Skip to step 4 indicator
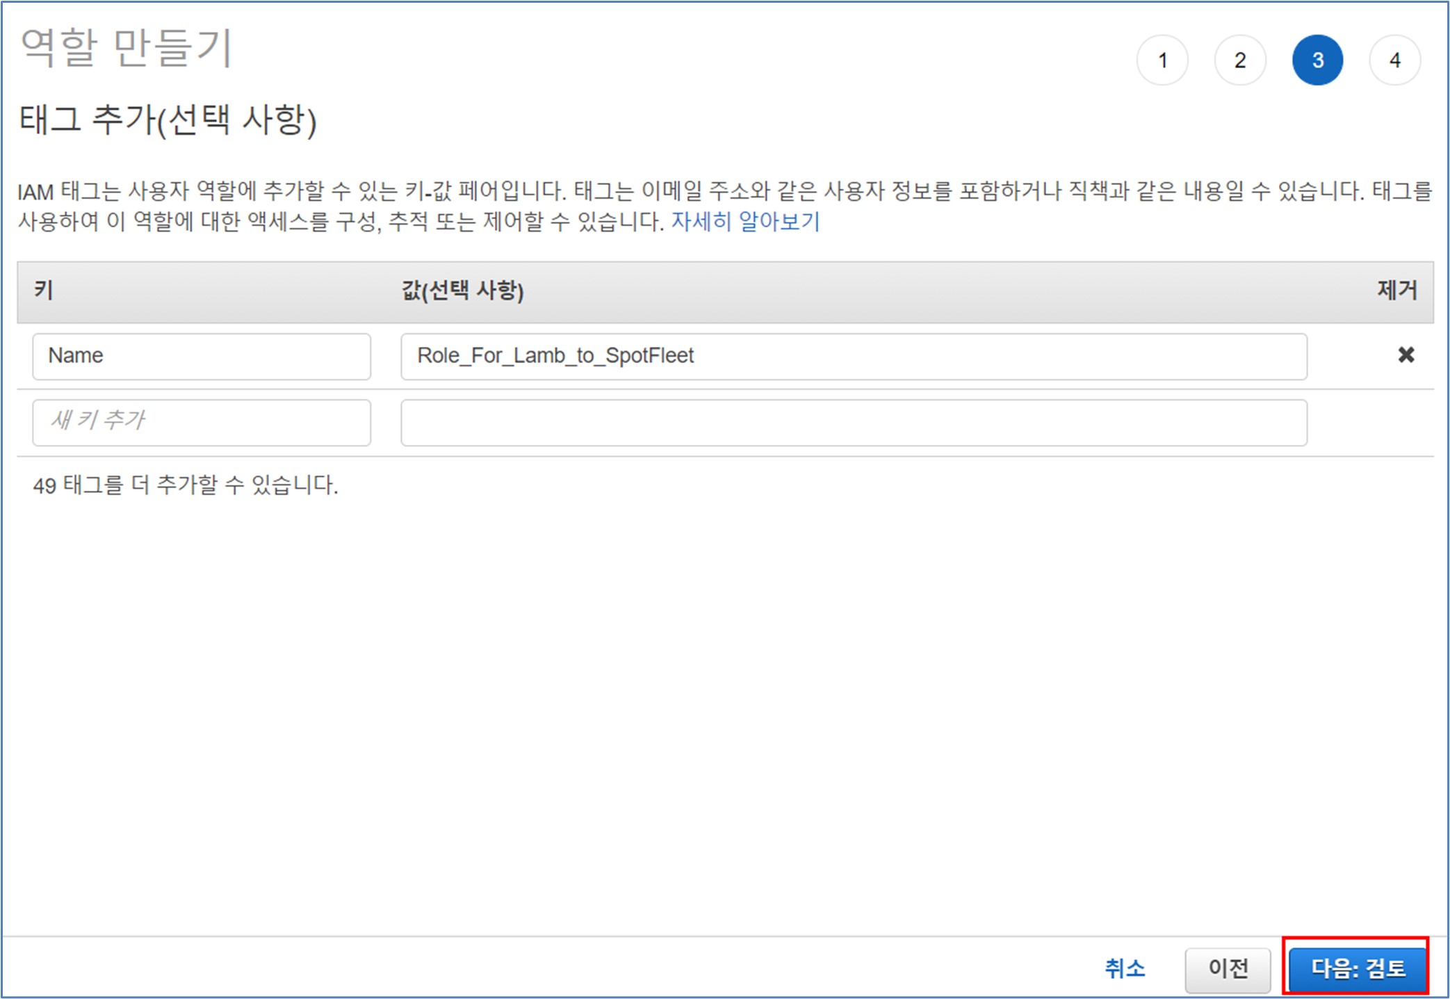 click(1394, 60)
